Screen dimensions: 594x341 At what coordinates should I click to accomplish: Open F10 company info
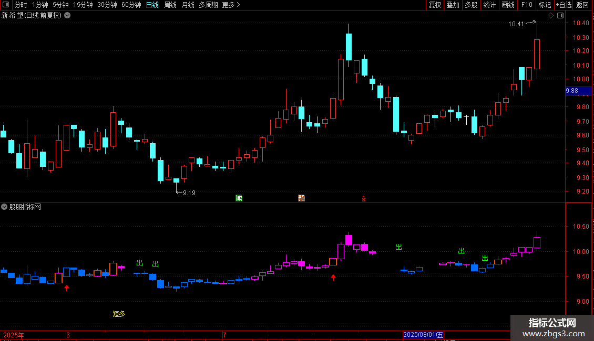(527, 5)
